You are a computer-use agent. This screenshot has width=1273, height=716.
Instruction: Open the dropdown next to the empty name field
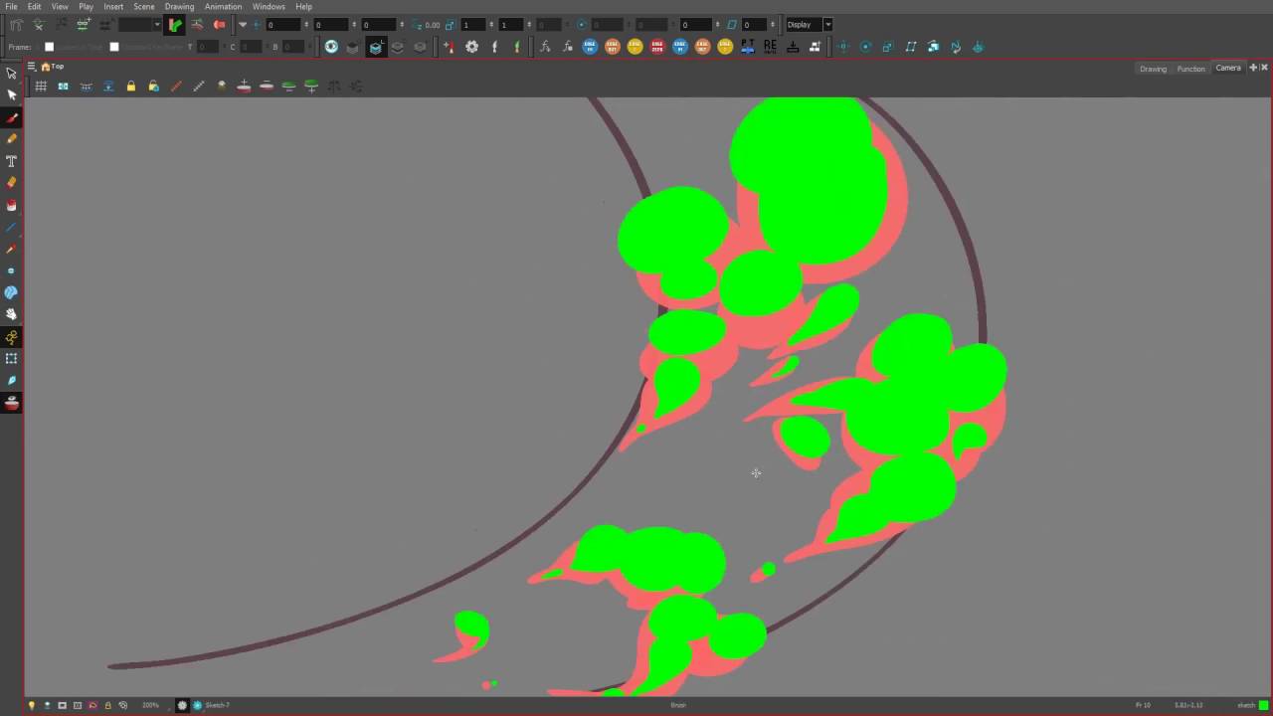pyautogui.click(x=157, y=25)
